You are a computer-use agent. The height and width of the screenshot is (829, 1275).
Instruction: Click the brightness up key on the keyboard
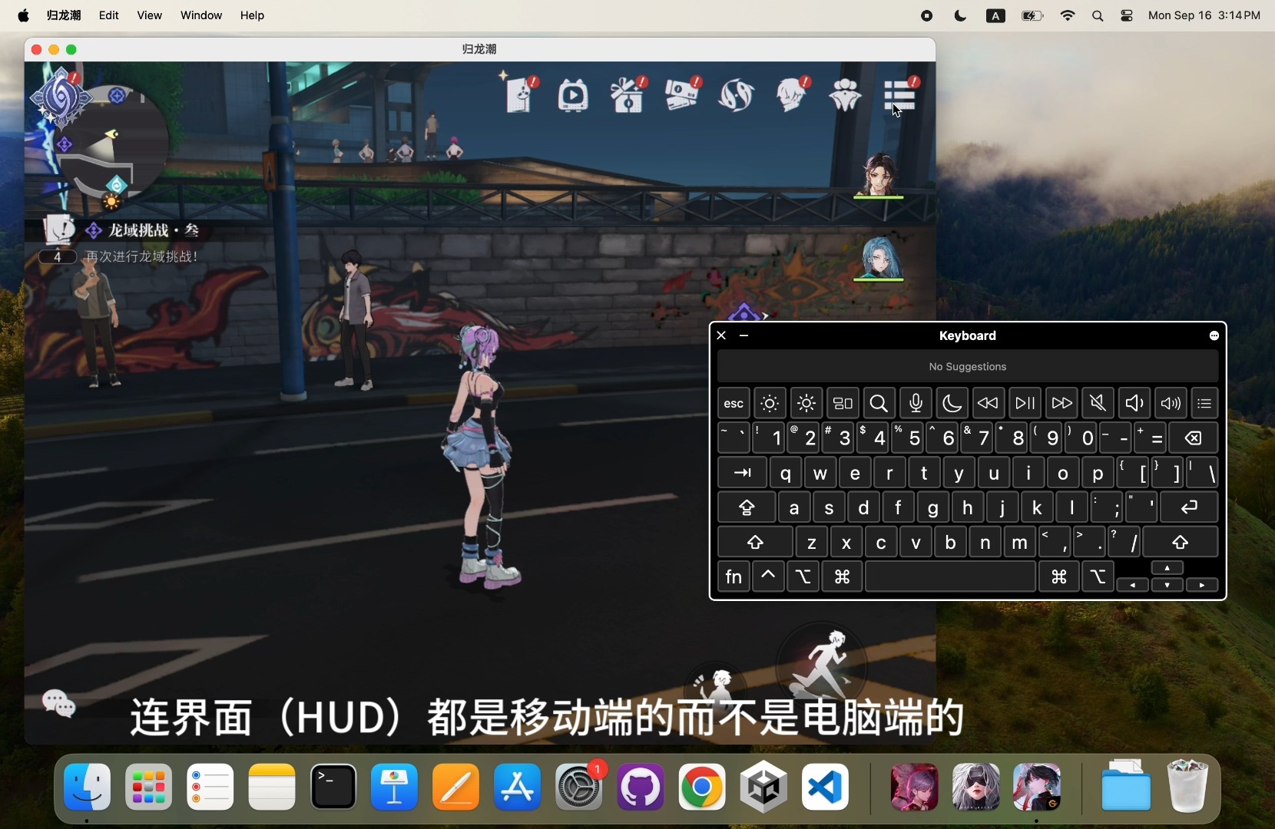tap(807, 403)
